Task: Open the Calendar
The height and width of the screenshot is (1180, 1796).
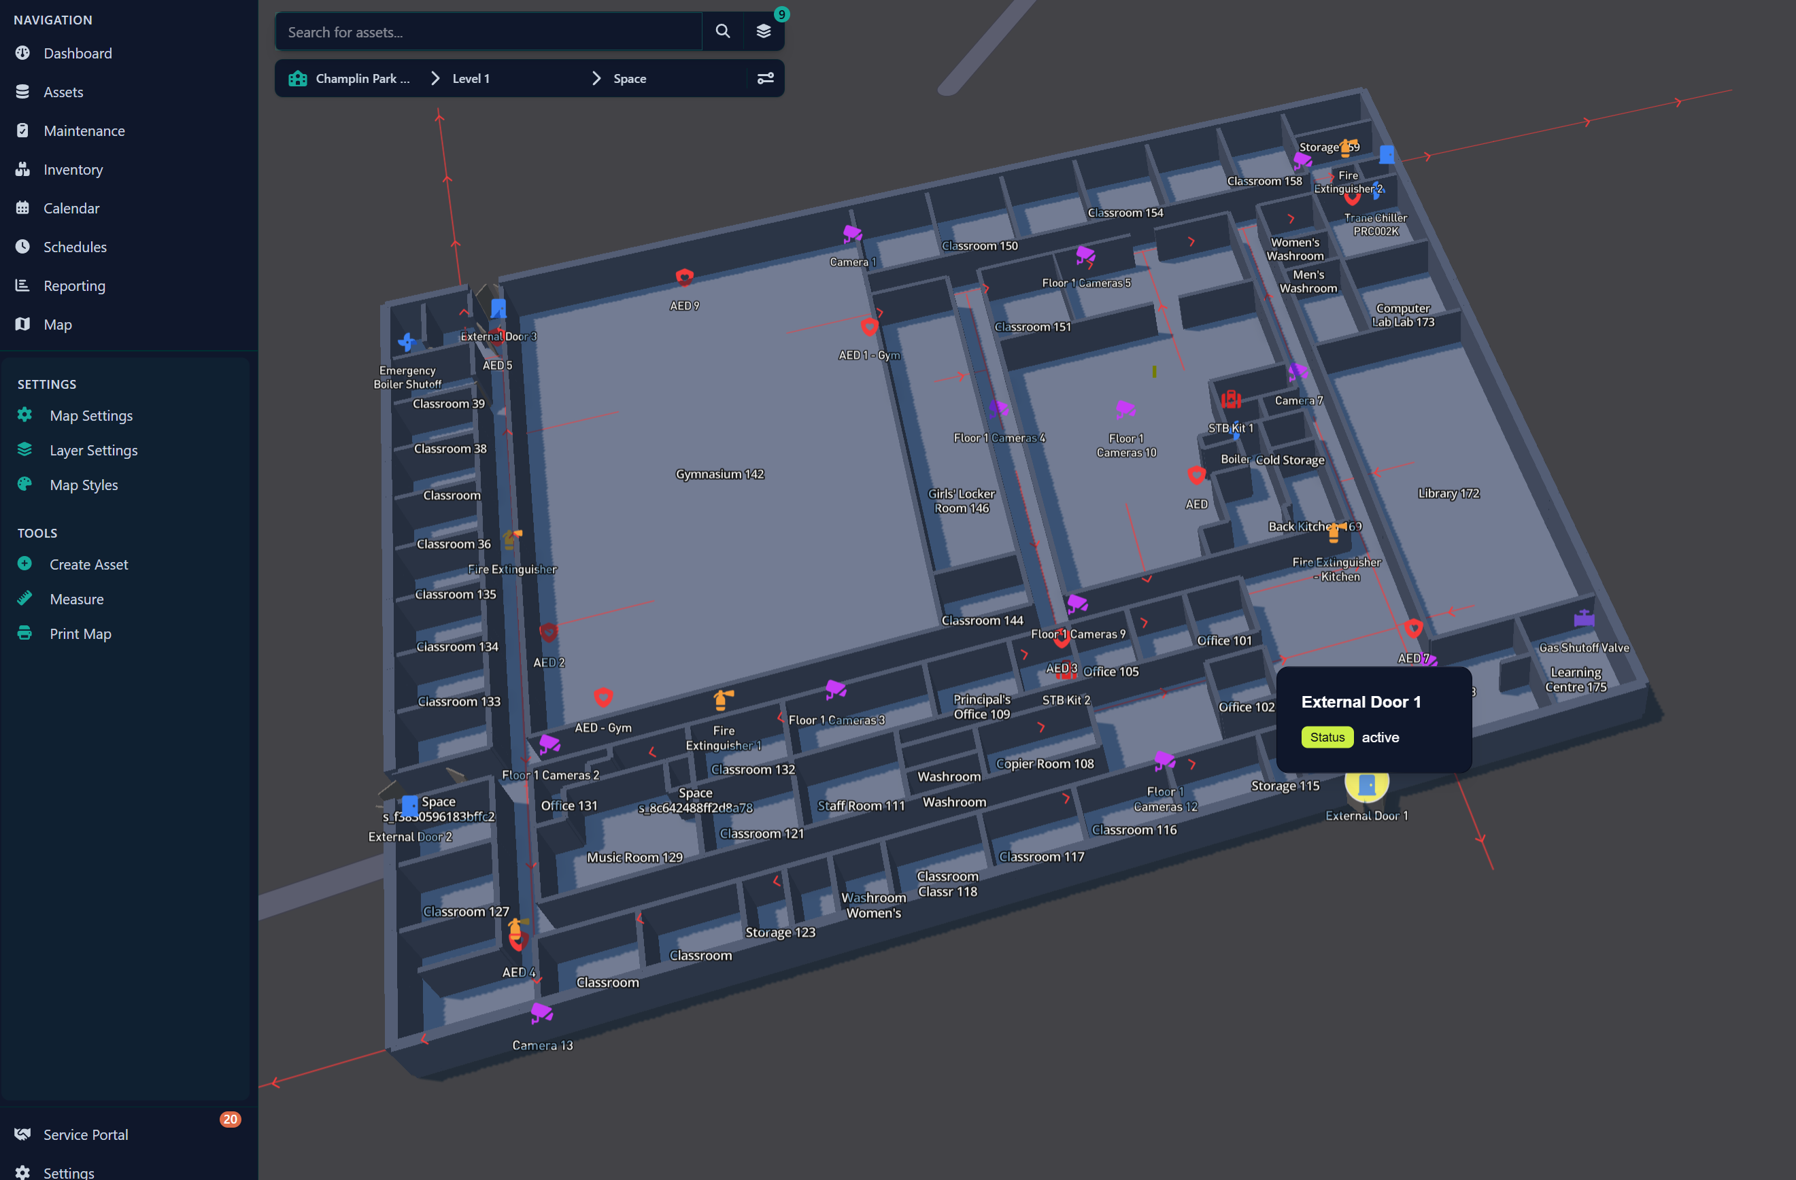Action: pos(71,208)
